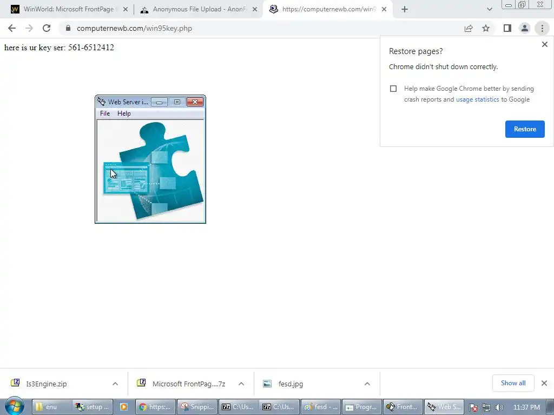Select the computernewb.com win95key tab
This screenshot has height=415, width=554.
328,9
